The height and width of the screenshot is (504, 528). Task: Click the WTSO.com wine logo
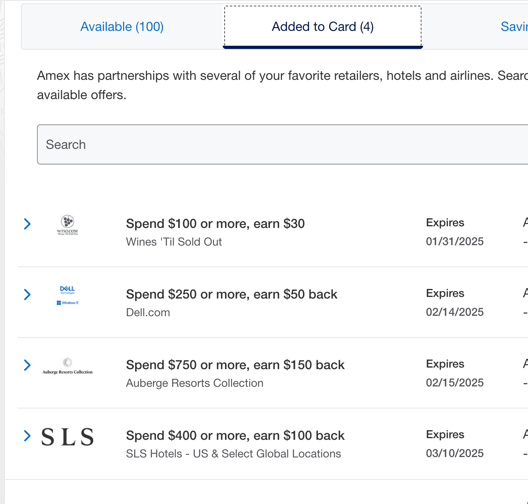tap(68, 225)
